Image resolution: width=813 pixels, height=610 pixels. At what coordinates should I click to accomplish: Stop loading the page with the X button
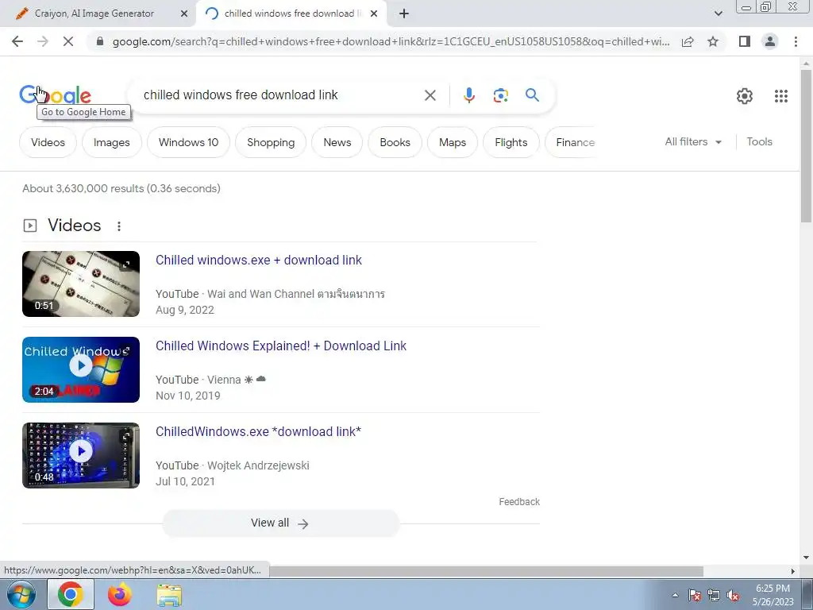click(x=68, y=41)
